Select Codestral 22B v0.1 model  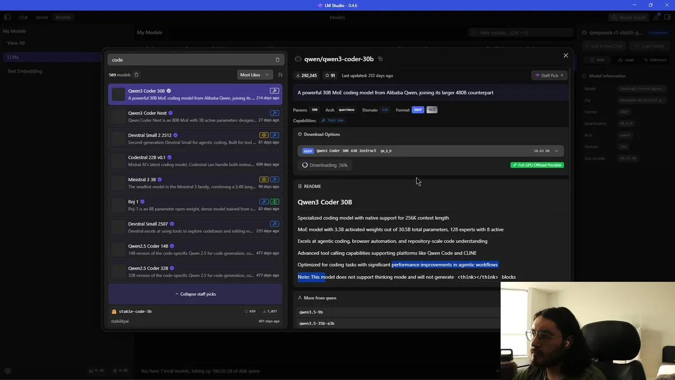(195, 161)
